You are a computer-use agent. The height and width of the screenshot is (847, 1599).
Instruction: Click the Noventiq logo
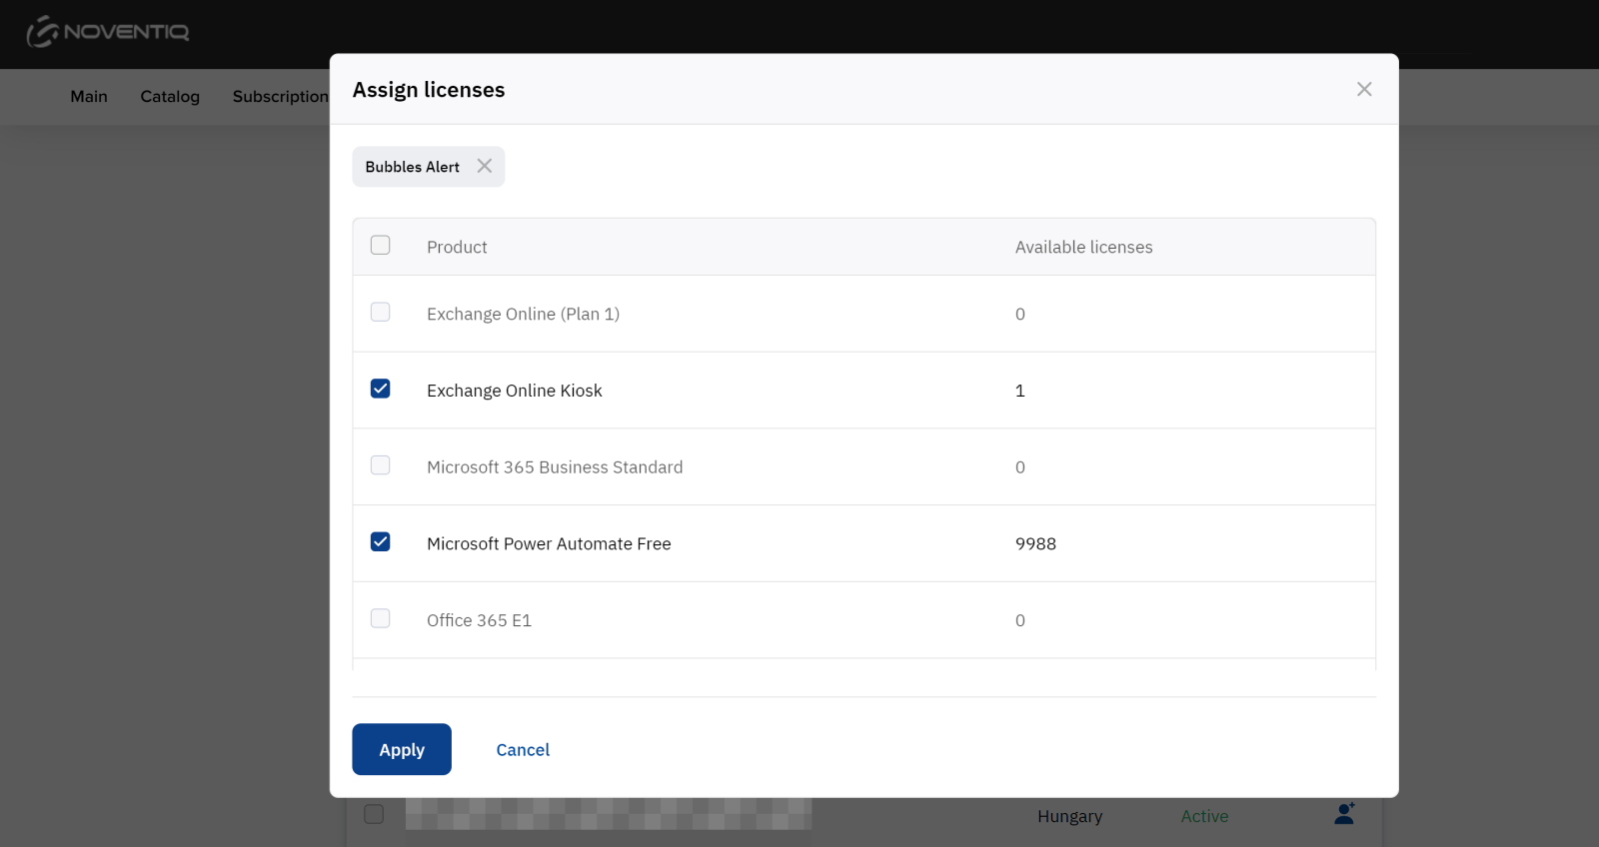pyautogui.click(x=108, y=32)
